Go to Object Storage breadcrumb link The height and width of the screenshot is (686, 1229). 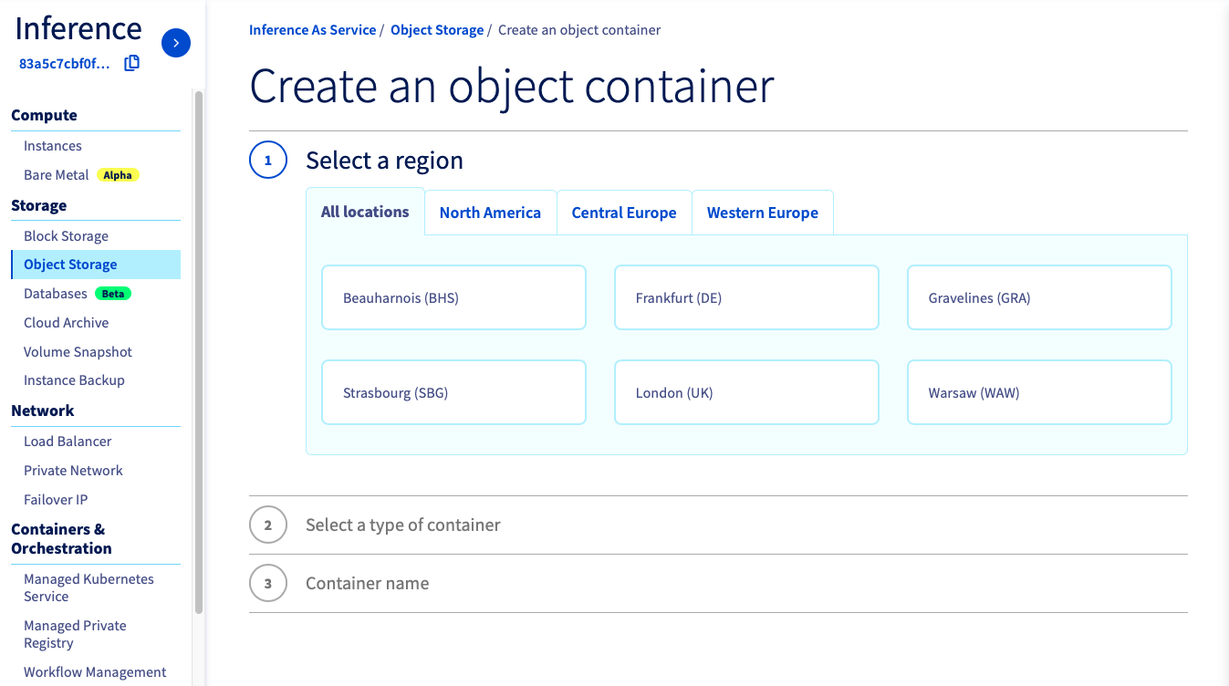(x=437, y=30)
